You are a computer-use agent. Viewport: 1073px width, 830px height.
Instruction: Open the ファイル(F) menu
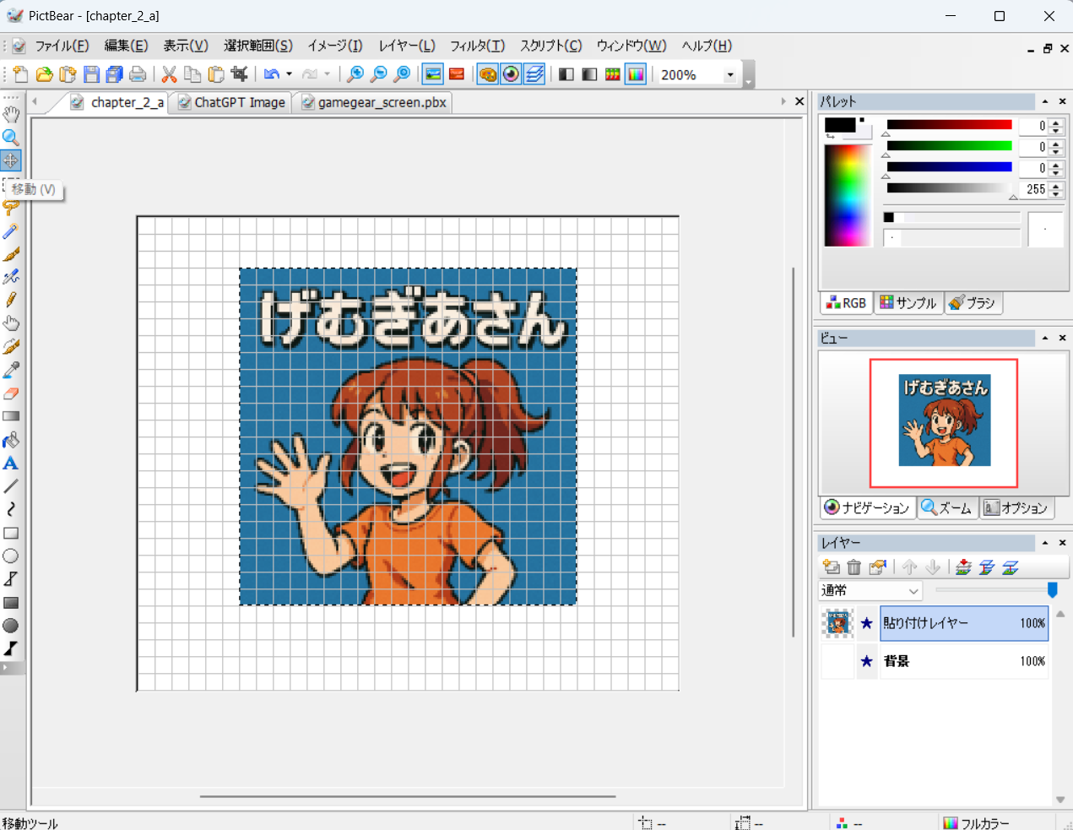tap(62, 46)
